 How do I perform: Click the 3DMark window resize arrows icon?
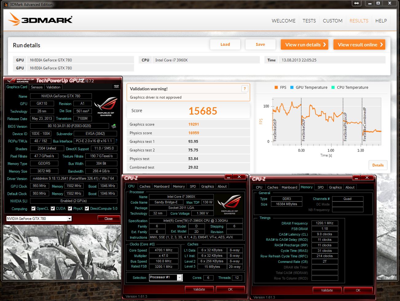(356, 3)
